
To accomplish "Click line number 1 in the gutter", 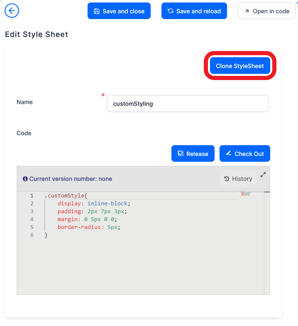I will pyautogui.click(x=32, y=196).
